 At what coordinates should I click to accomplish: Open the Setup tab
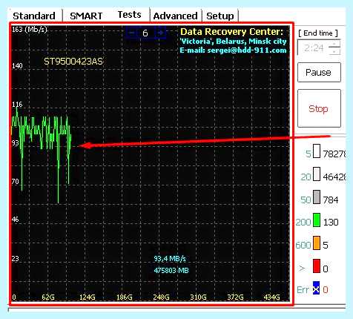pos(220,16)
